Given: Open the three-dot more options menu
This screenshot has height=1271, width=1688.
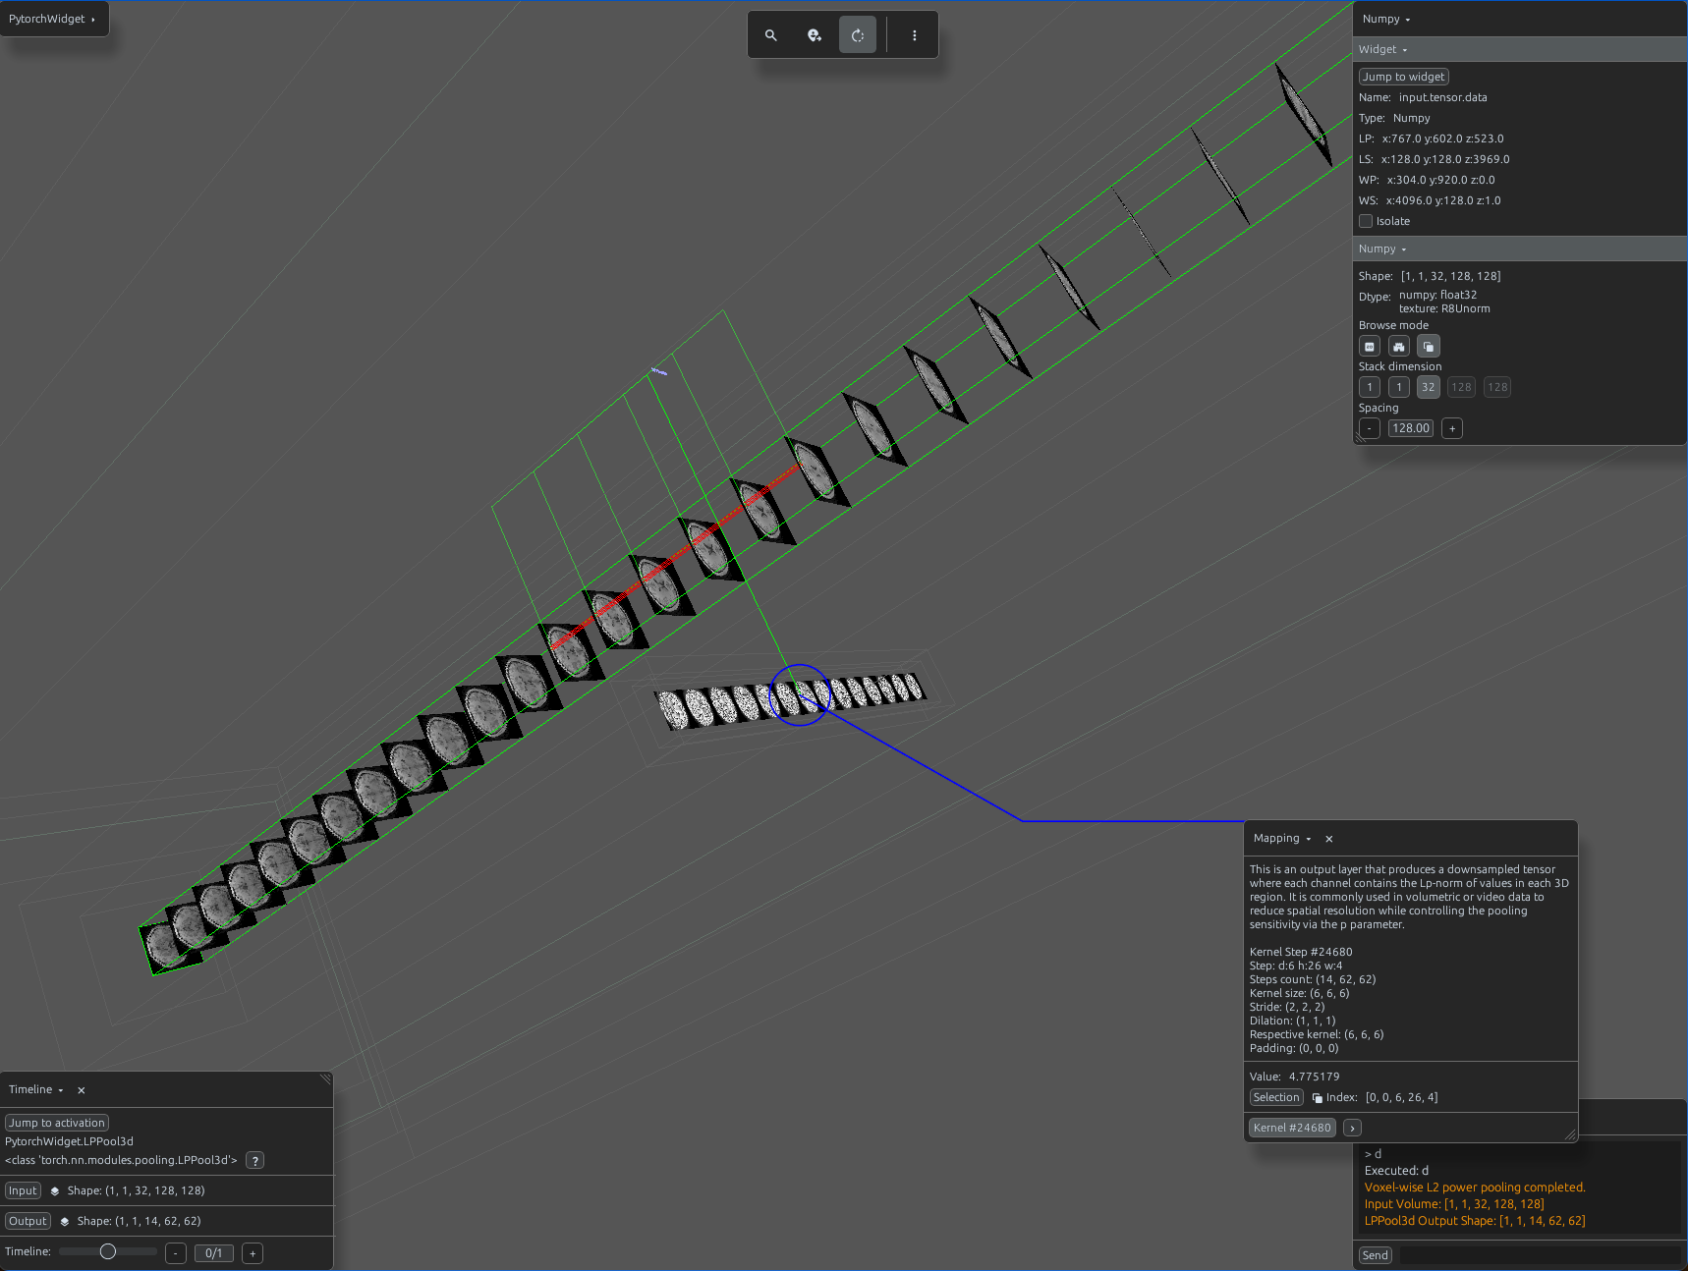Looking at the screenshot, I should (915, 35).
